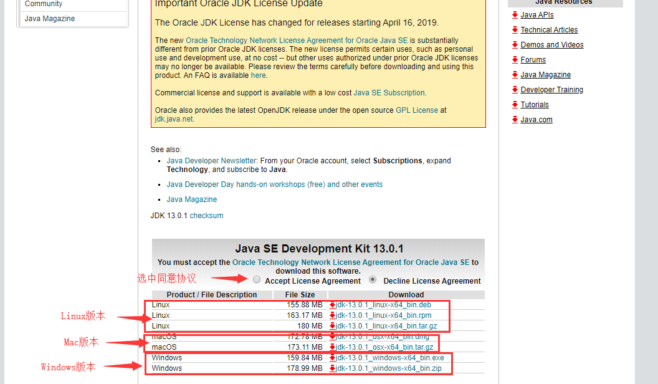Click the red arrow icon next to Technical Articles
This screenshot has width=658, height=384.
coord(515,30)
